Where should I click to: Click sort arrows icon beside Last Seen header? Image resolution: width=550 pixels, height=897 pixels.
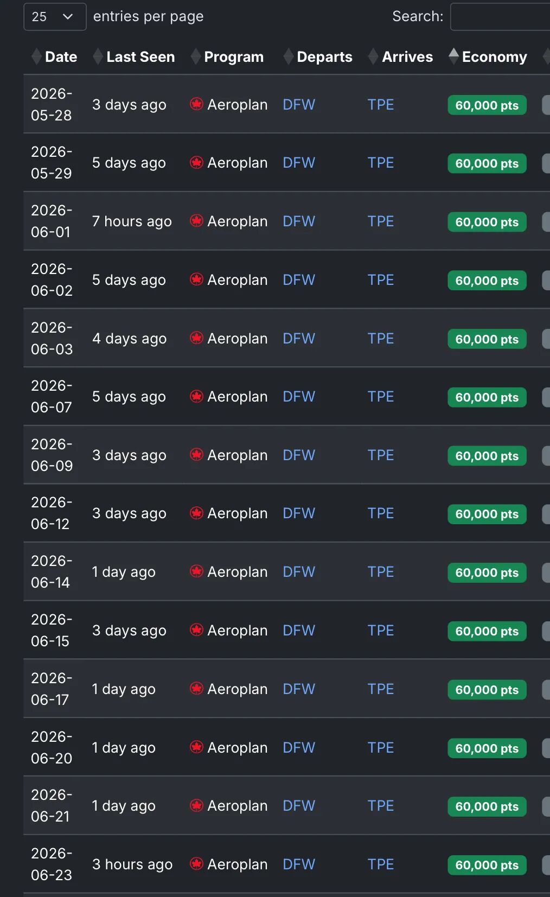98,56
